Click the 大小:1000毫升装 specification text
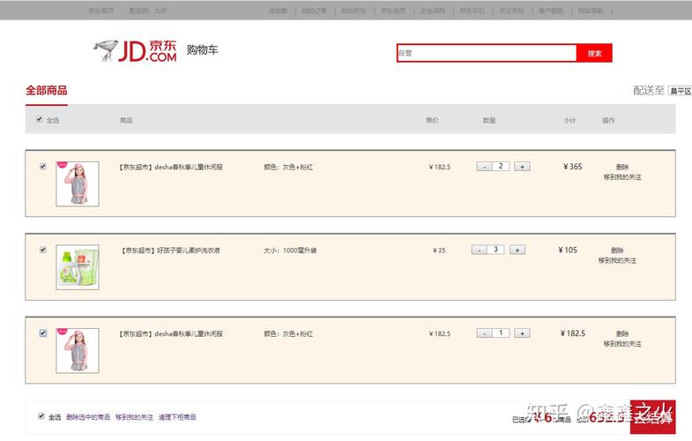The width and height of the screenshot is (692, 441). click(x=290, y=250)
